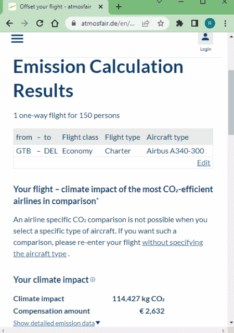Select the Offset your flight - atmosfair tab
The width and height of the screenshot is (234, 333).
[56, 7]
